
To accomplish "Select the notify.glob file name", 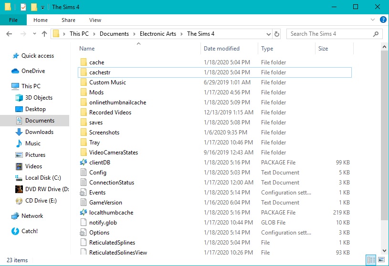I will (103, 223).
